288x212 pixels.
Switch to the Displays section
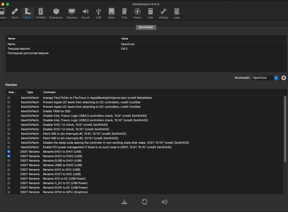coord(72,14)
